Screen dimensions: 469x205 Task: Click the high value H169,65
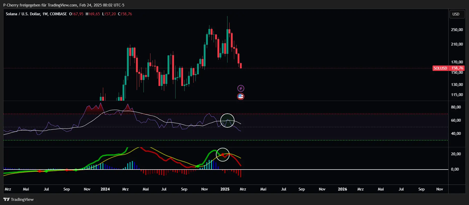point(93,14)
